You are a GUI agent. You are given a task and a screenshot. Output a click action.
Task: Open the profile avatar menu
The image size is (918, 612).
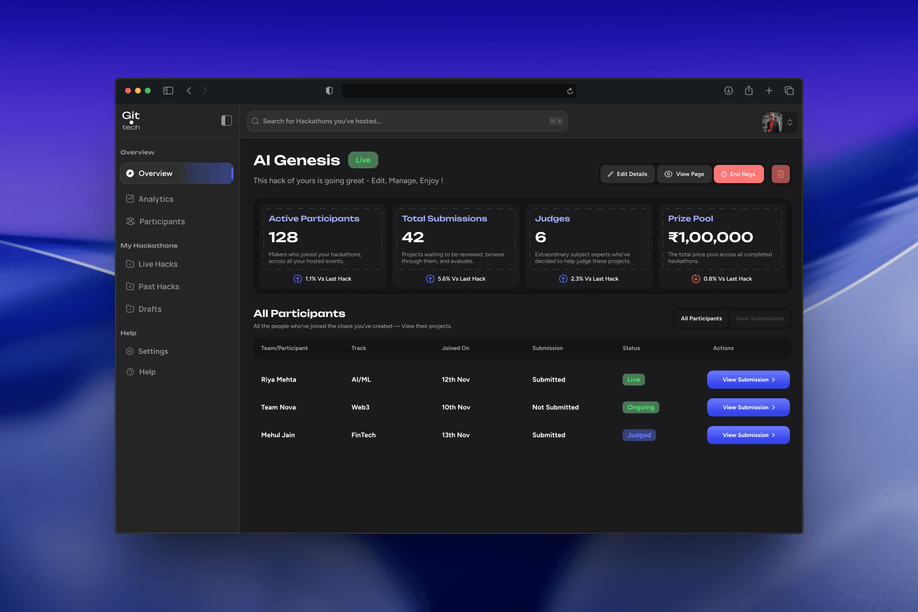pos(772,122)
